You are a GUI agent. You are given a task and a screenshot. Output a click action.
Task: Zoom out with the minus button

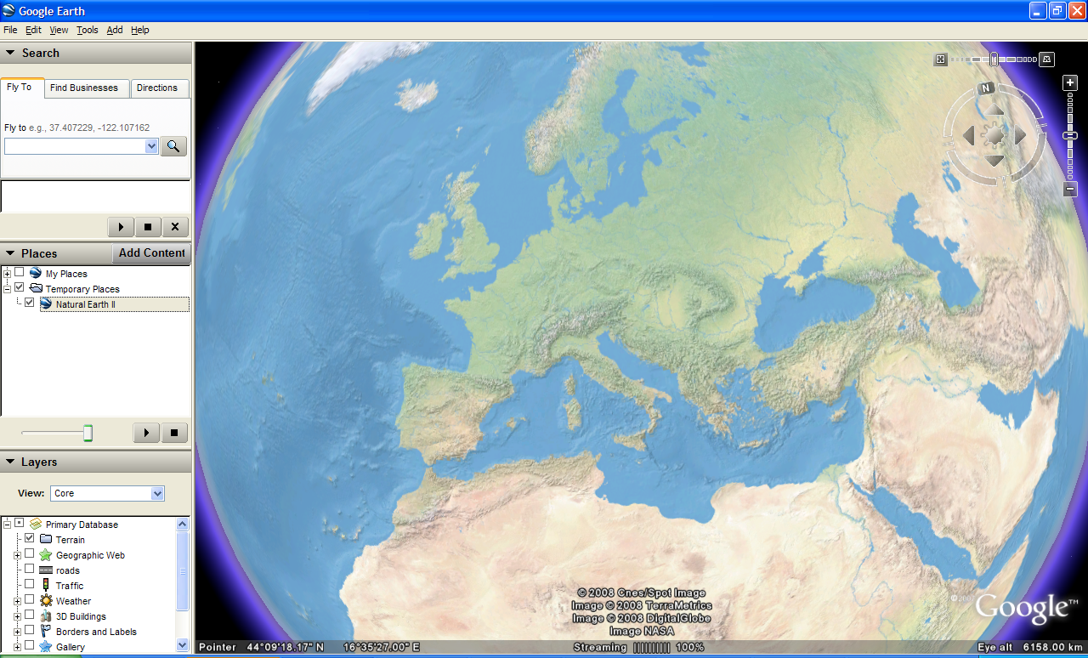1070,189
